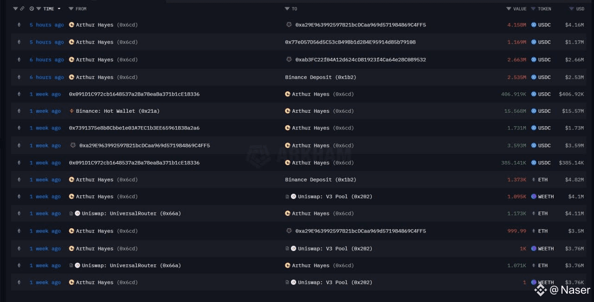Click the USDC token icon in $406.92K row
Image resolution: width=594 pixels, height=302 pixels.
point(534,94)
